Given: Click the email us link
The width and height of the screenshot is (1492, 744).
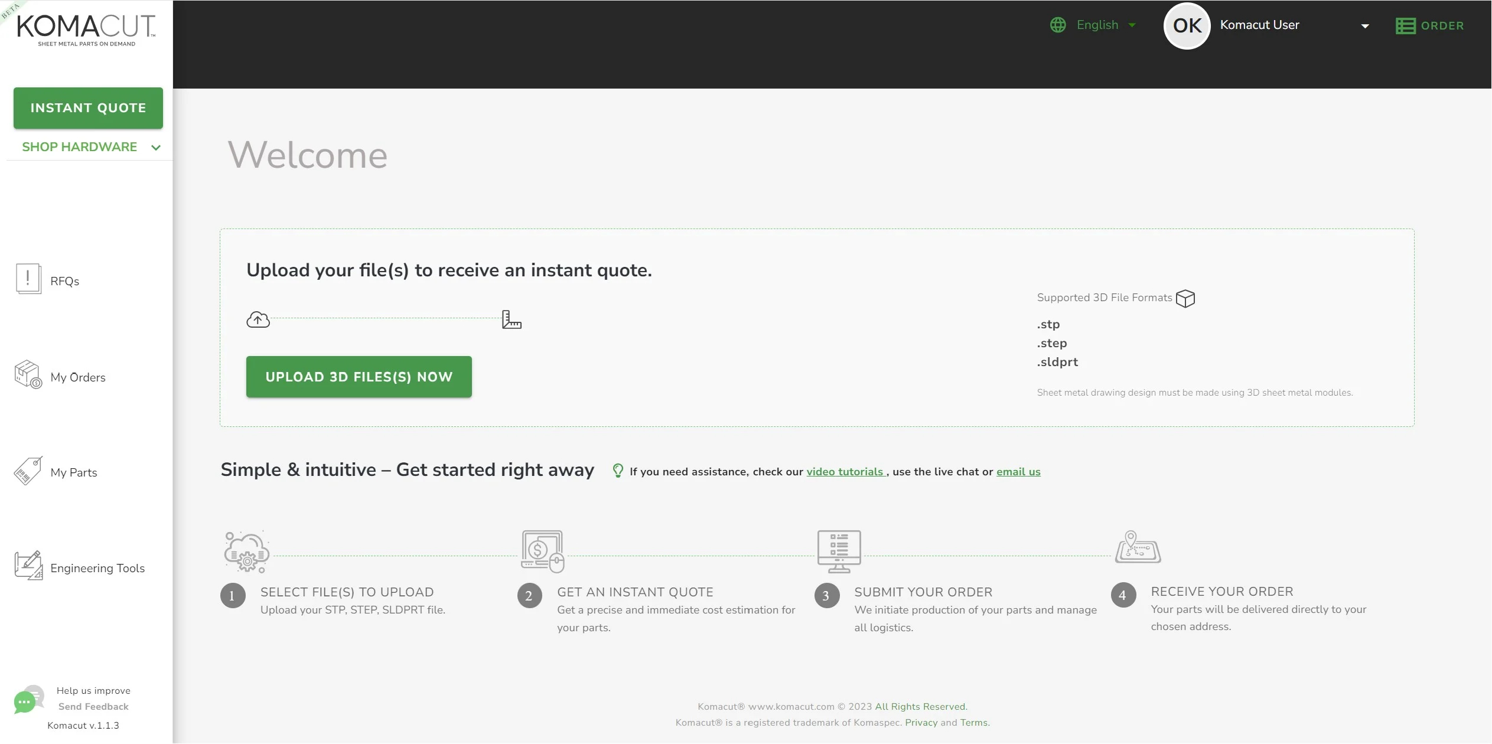Looking at the screenshot, I should coord(1018,472).
